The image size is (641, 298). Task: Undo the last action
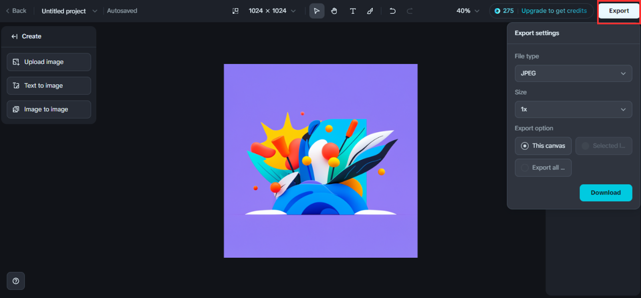click(x=393, y=11)
